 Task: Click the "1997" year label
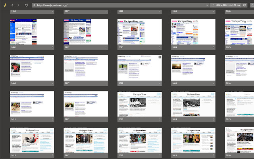67,11
